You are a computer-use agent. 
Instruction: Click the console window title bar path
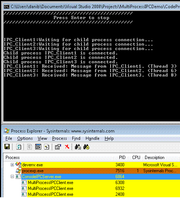click(x=96, y=6)
